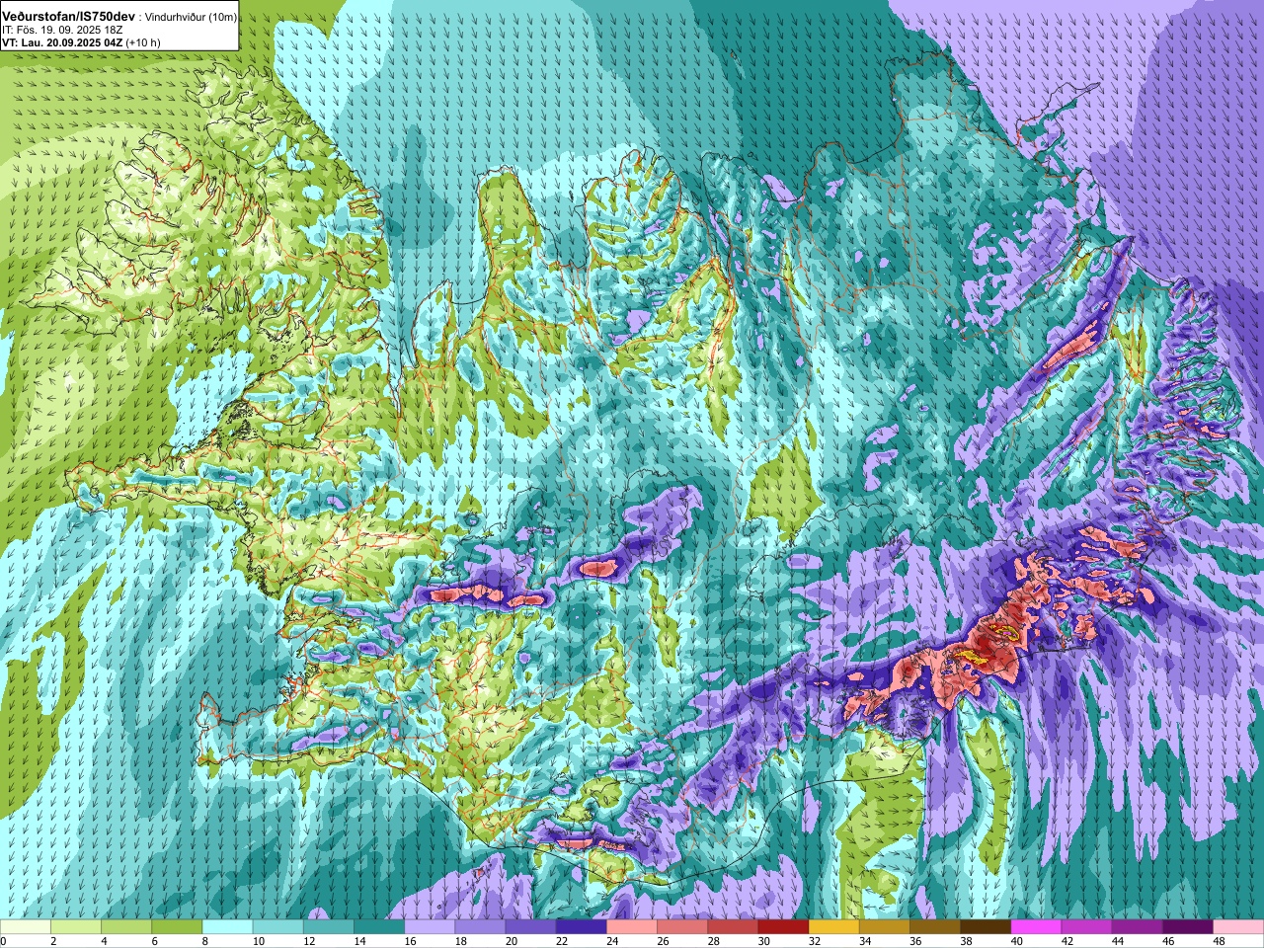Image resolution: width=1264 pixels, height=948 pixels.
Task: Click the legend swatch for 0–2 m/s
Action: point(26,927)
